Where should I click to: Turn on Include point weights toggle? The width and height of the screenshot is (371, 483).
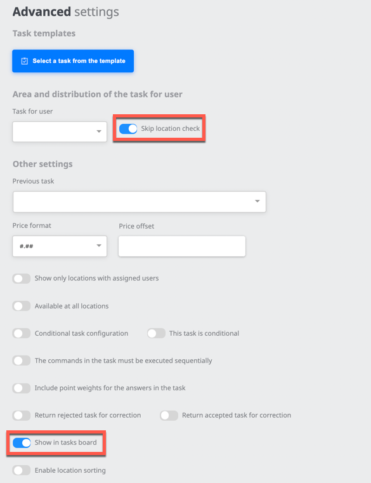tap(22, 388)
